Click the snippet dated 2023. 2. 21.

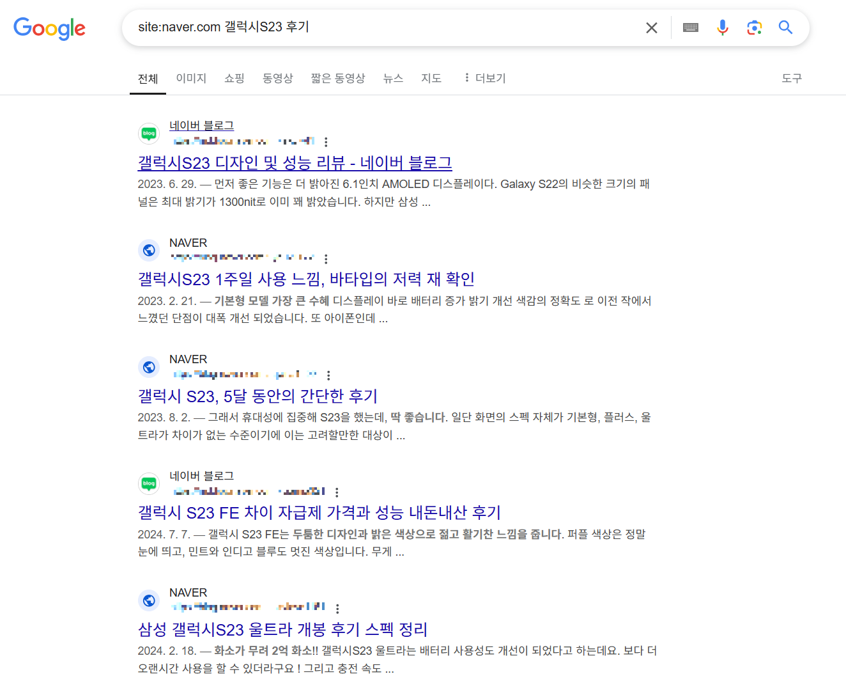coord(394,309)
